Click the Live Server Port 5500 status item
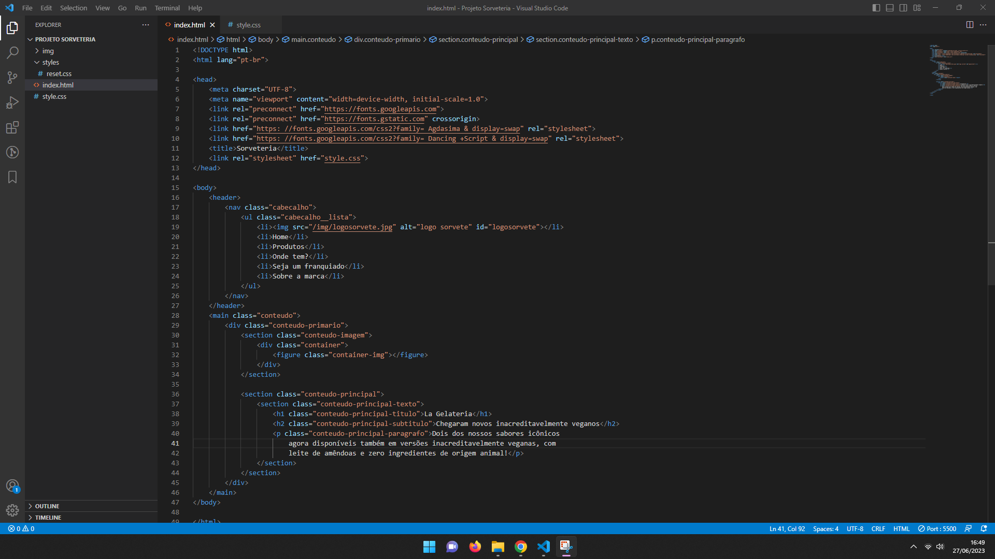 click(937, 528)
